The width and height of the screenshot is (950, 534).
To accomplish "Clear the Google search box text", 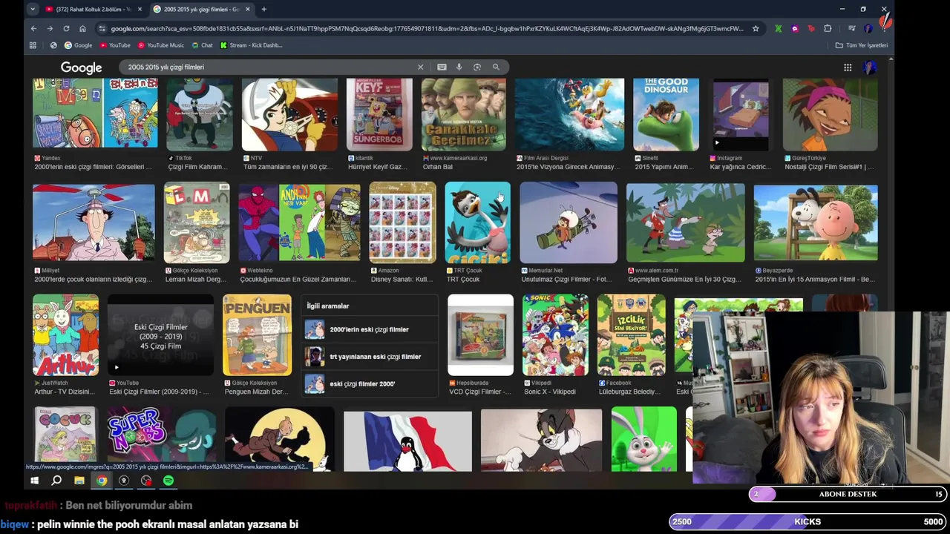I will coord(420,67).
